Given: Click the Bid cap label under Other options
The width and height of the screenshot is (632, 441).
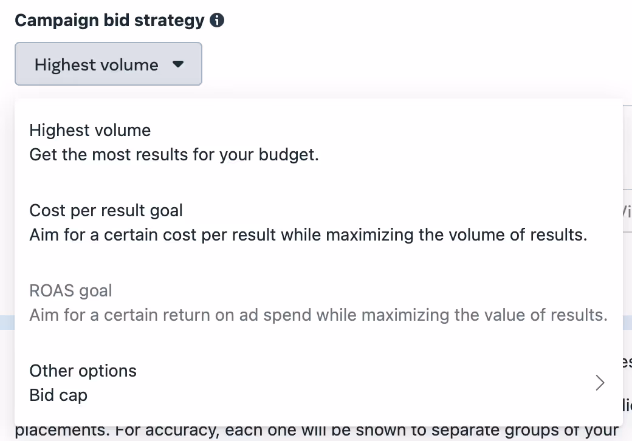Looking at the screenshot, I should [58, 395].
